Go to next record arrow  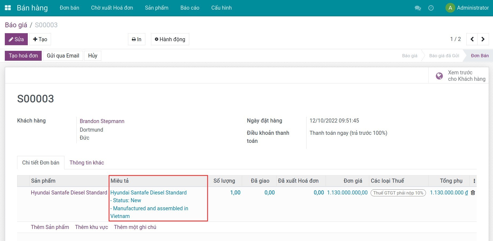coord(483,39)
